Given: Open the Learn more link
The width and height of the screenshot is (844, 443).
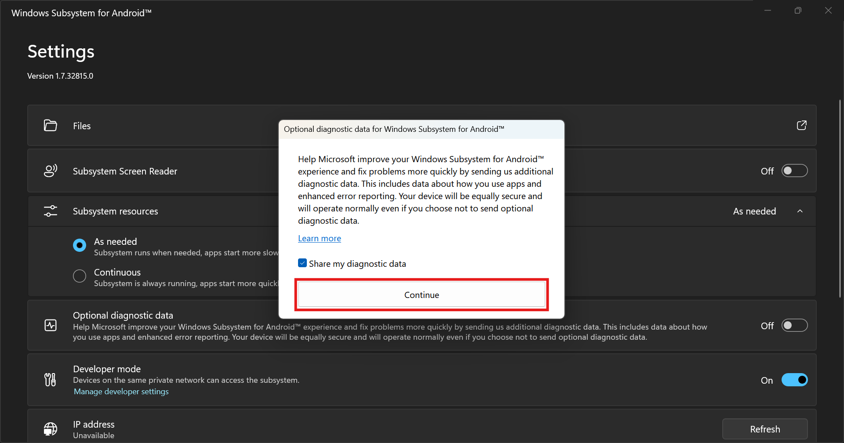Looking at the screenshot, I should pos(320,238).
